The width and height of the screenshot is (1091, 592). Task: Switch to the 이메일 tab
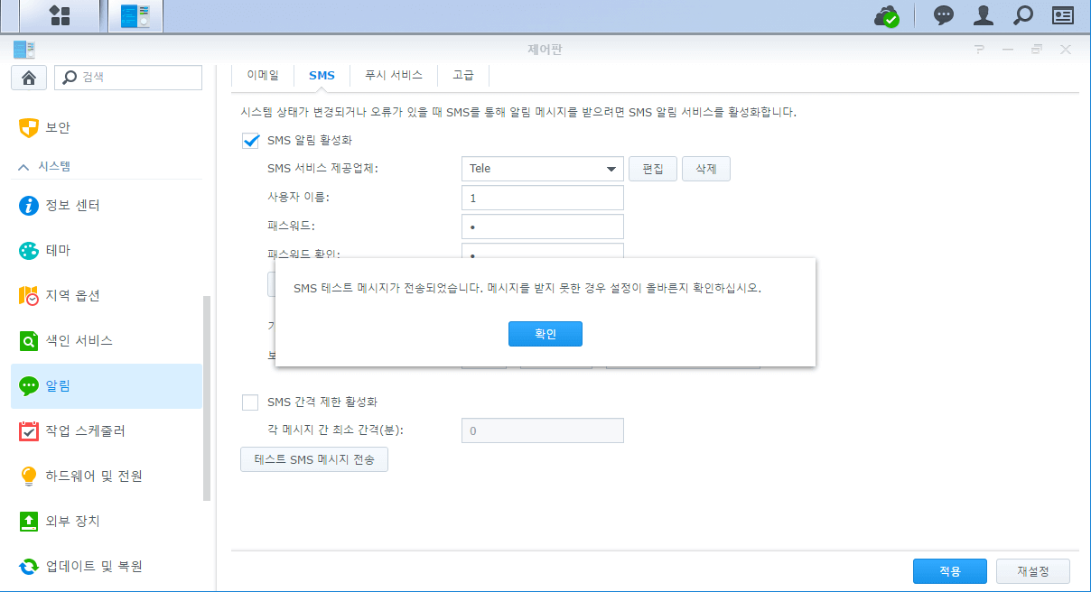click(263, 76)
